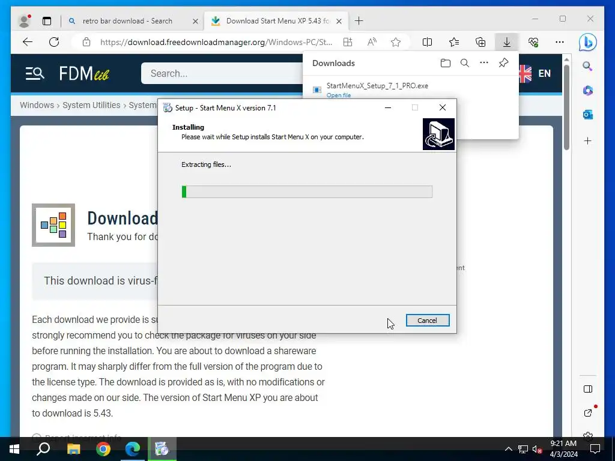The width and height of the screenshot is (615, 461).
Task: Open Browser essentials heart icon
Action: pyautogui.click(x=533, y=42)
